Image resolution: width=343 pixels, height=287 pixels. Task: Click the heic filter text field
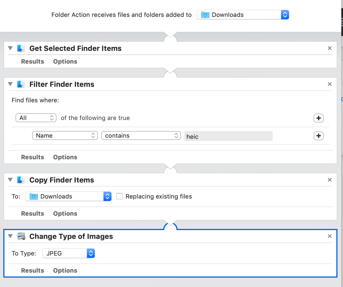[x=228, y=136]
